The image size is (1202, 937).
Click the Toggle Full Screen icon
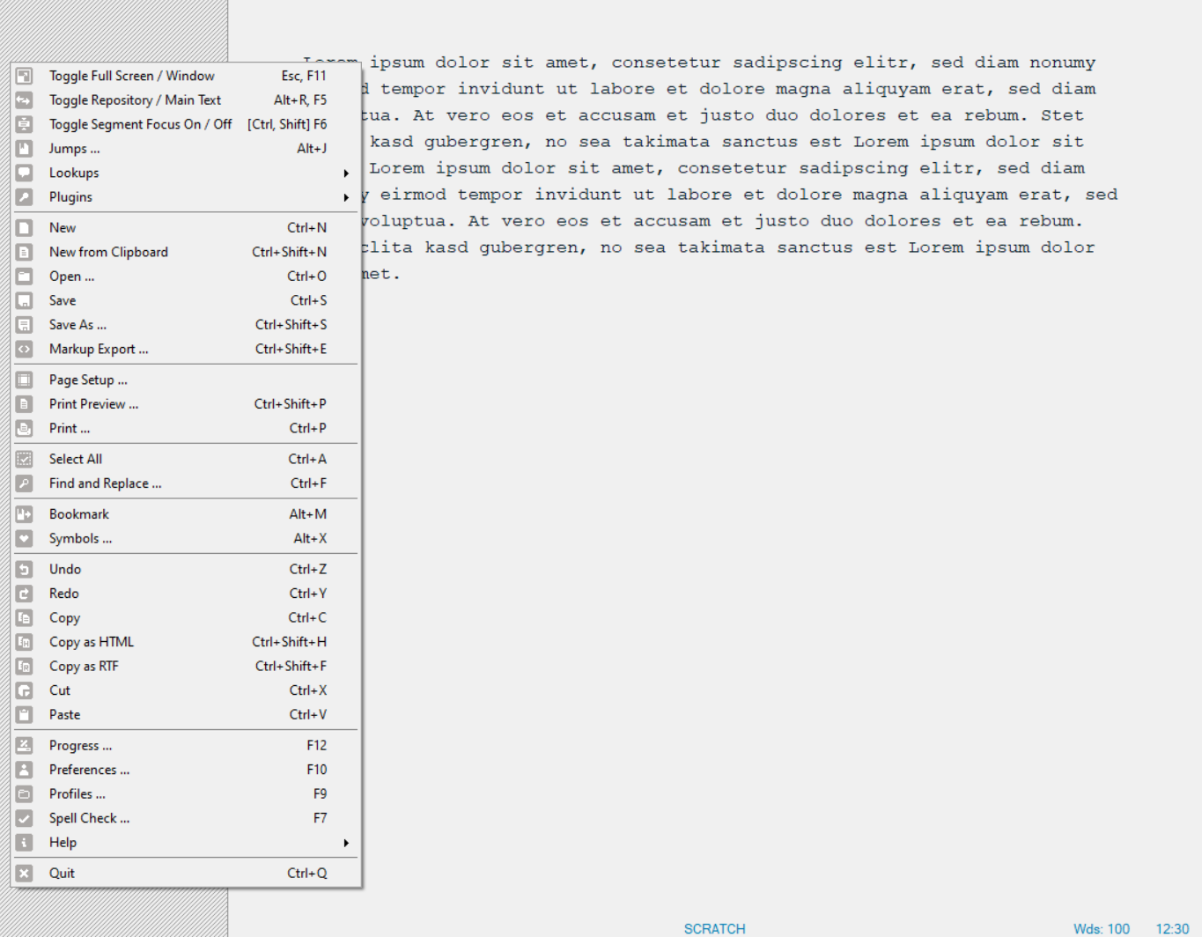tap(25, 76)
